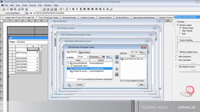This screenshot has width=200, height=112.
Task: Enable the Allow Expansion checkbox
Action: [177, 56]
